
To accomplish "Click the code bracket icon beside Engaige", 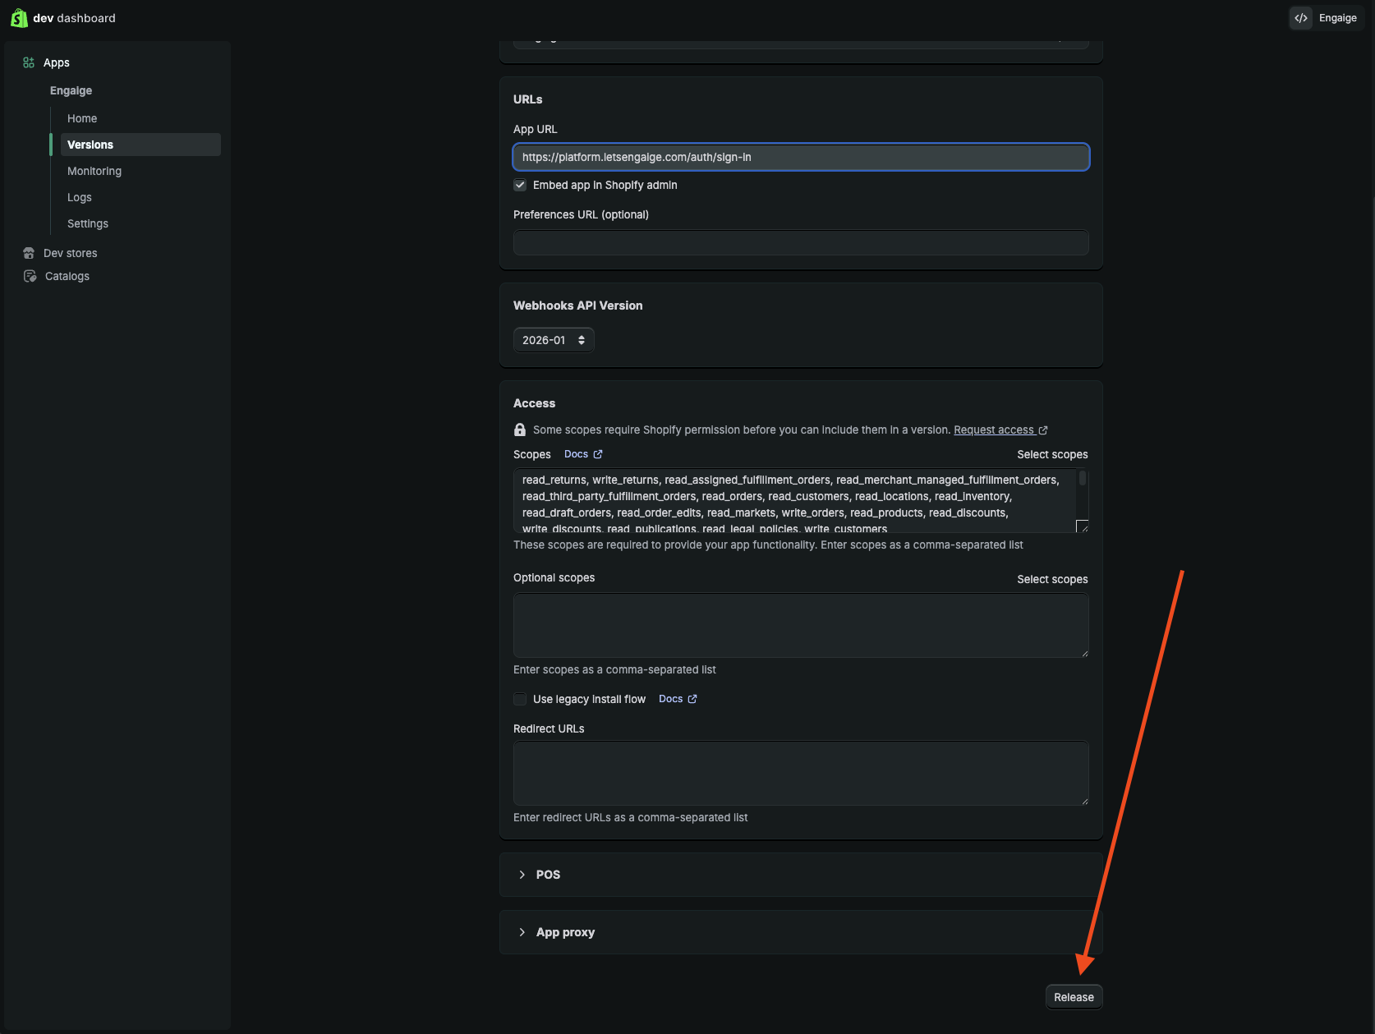I will pyautogui.click(x=1301, y=18).
